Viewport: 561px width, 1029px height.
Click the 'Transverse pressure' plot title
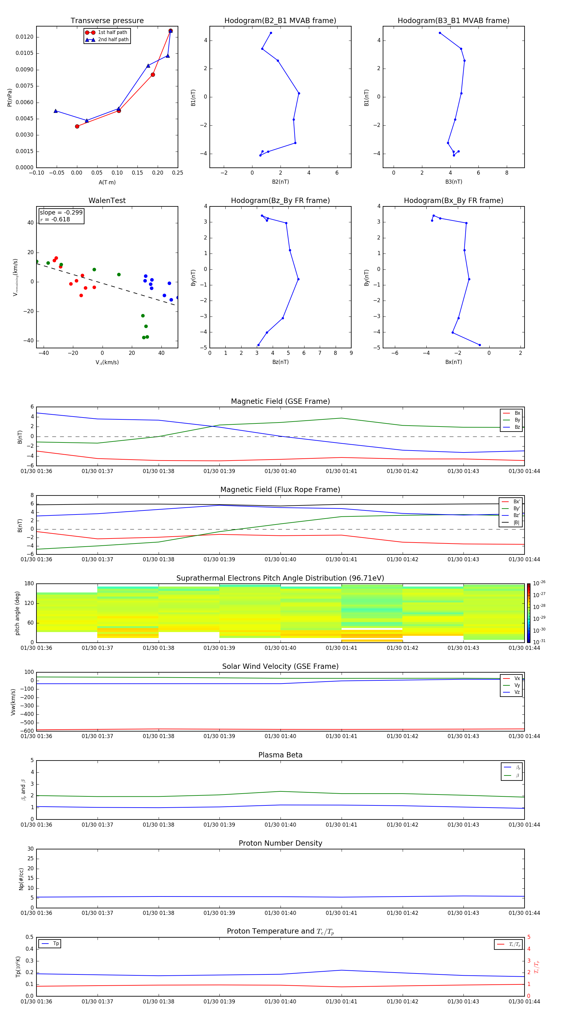click(x=107, y=21)
